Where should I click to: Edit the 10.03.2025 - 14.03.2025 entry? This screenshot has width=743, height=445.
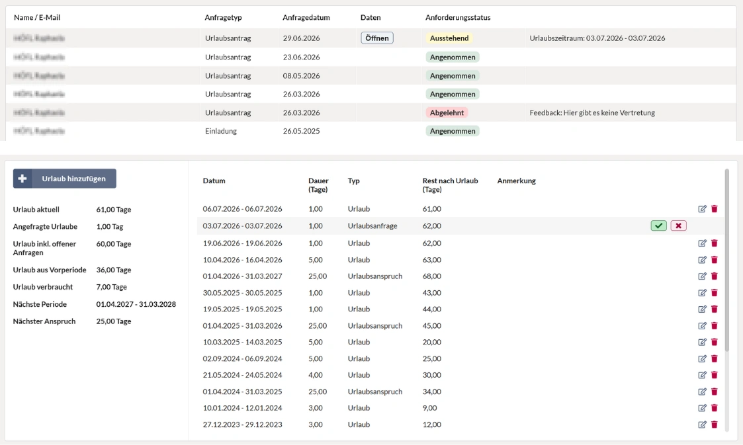tap(702, 342)
